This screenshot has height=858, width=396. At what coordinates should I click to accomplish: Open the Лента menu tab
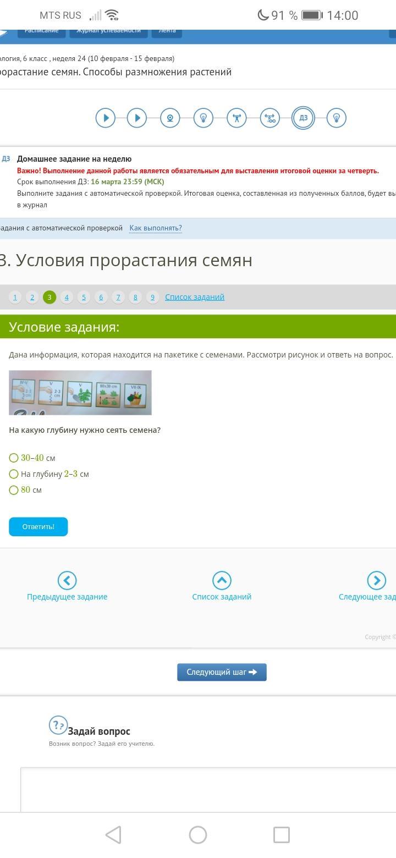click(167, 32)
